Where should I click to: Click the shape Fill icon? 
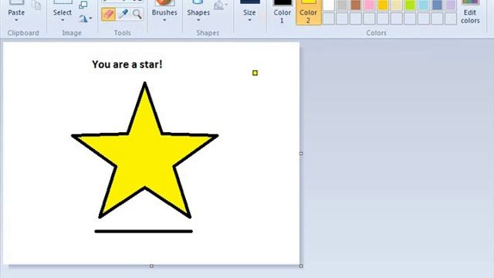click(x=218, y=5)
